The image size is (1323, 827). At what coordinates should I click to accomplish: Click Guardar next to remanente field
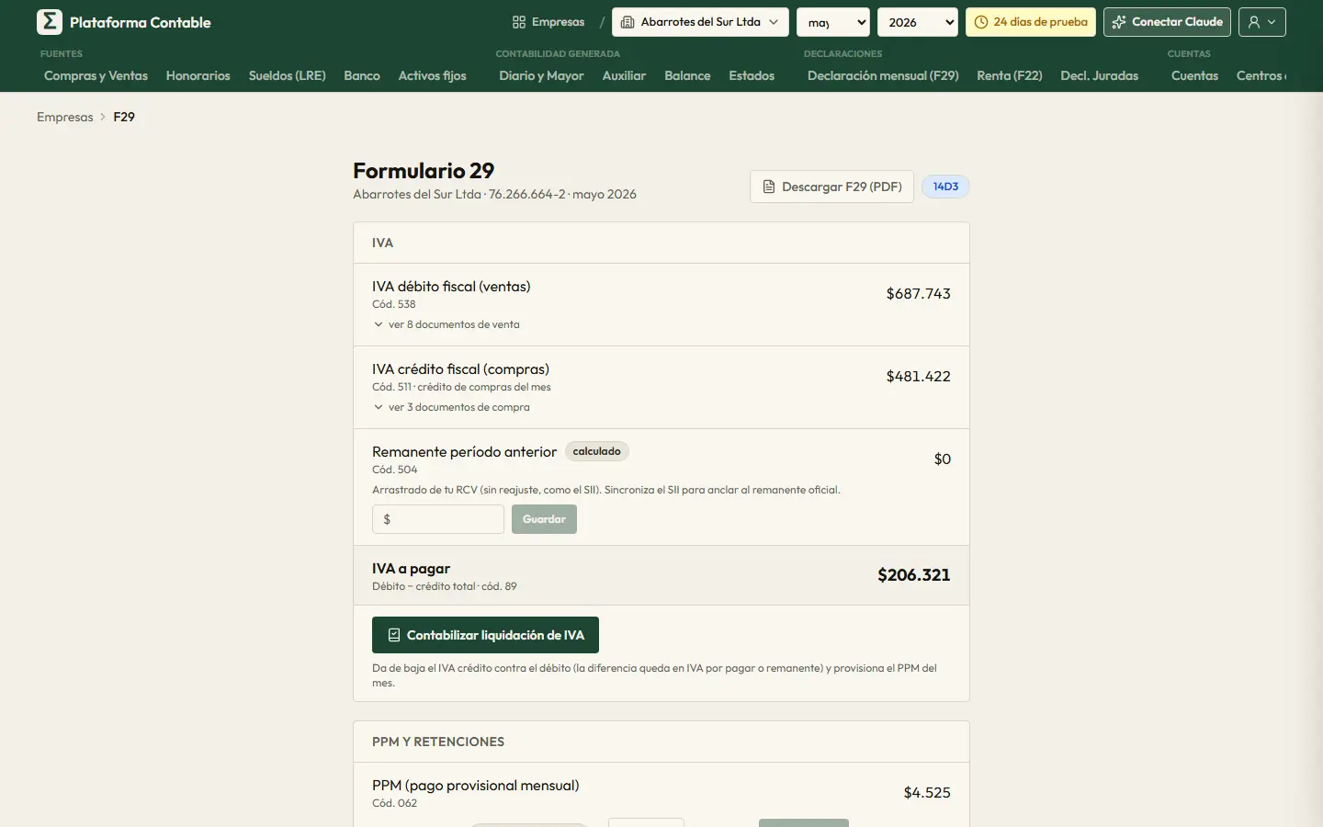(544, 519)
